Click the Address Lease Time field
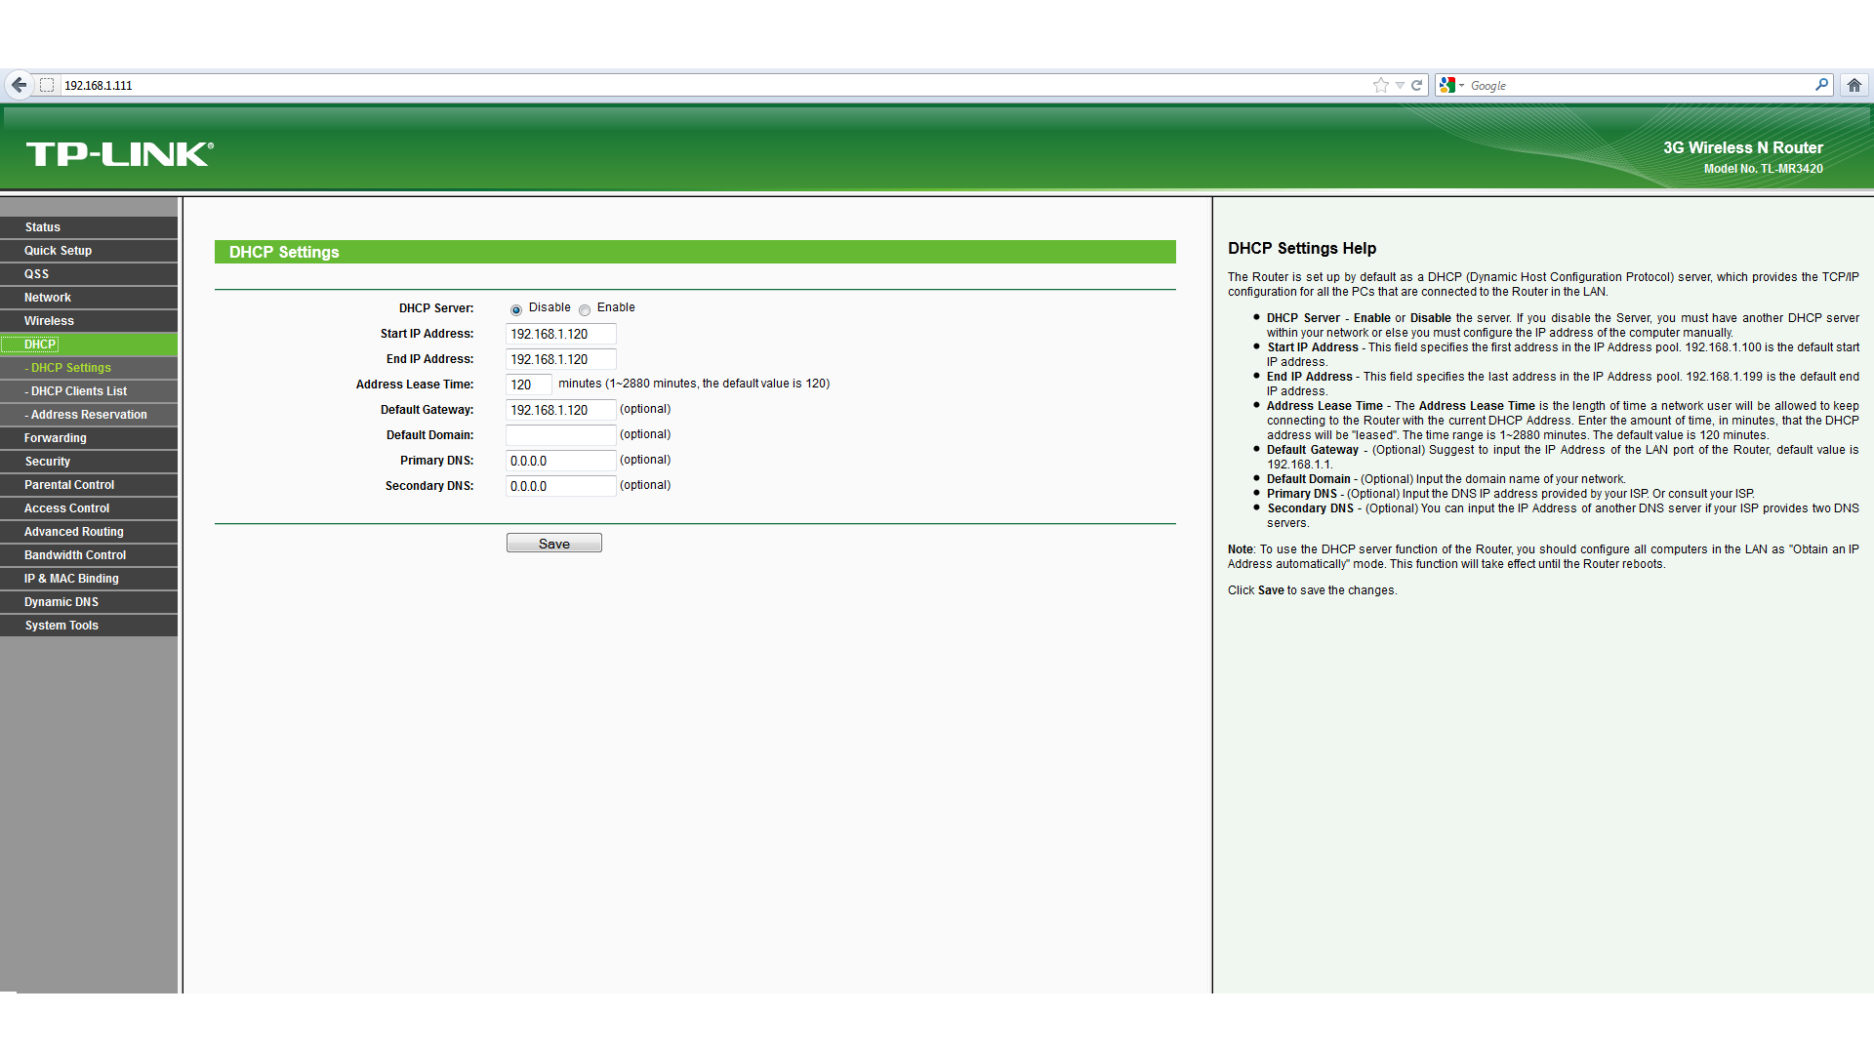The image size is (1874, 1054). pyautogui.click(x=528, y=385)
